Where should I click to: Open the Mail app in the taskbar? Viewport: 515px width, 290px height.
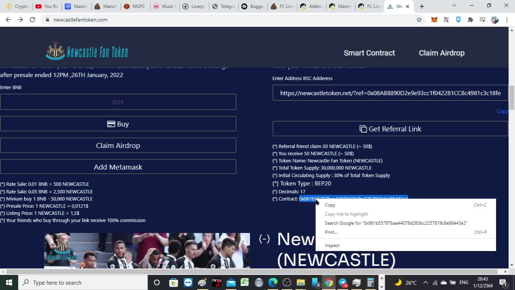pyautogui.click(x=231, y=282)
